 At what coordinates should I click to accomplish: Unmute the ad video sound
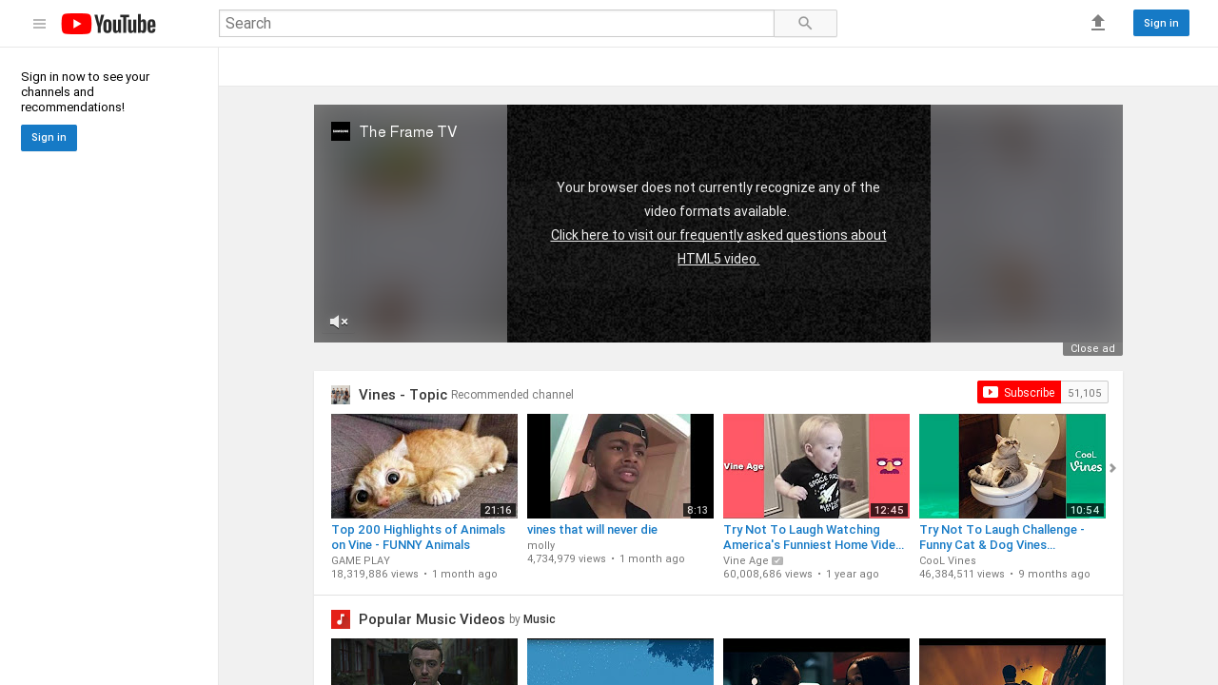pyautogui.click(x=339, y=322)
